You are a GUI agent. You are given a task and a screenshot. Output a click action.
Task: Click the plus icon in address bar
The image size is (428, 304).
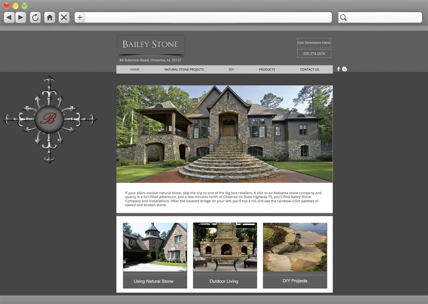point(80,17)
